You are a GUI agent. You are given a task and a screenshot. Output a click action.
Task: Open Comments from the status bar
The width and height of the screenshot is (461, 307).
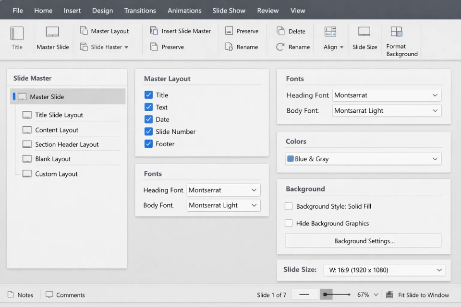coord(65,295)
